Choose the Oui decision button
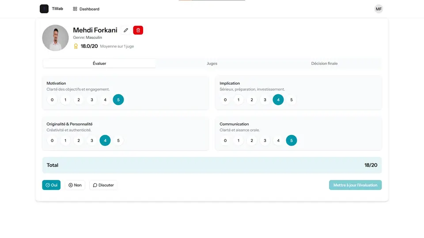The height and width of the screenshot is (238, 424). coord(51,185)
